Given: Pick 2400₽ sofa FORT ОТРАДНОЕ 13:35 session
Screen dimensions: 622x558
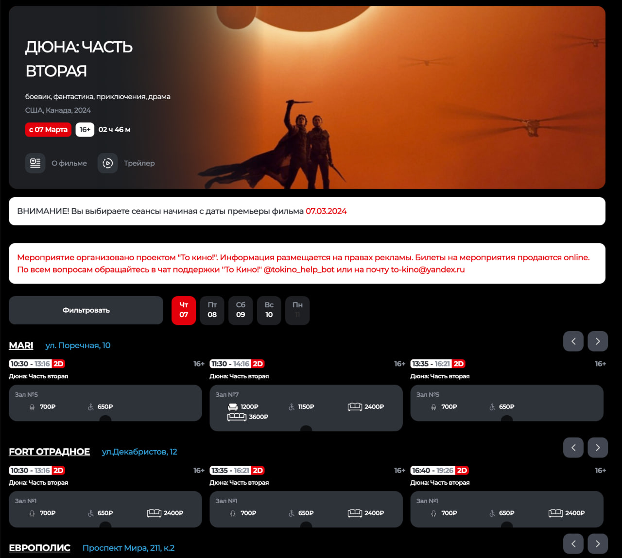Looking at the screenshot, I should click(366, 513).
